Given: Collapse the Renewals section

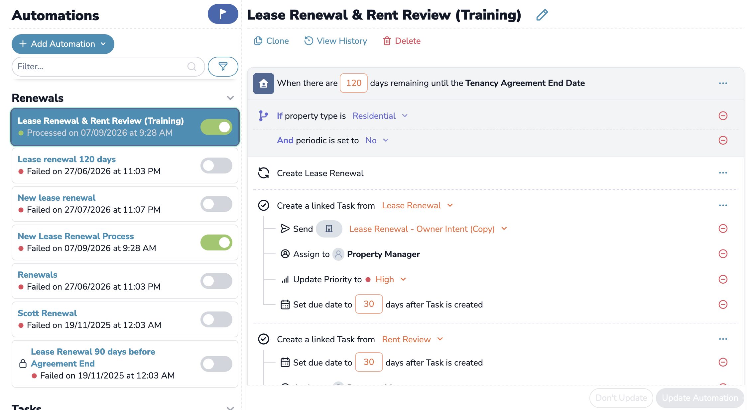Looking at the screenshot, I should (x=230, y=98).
